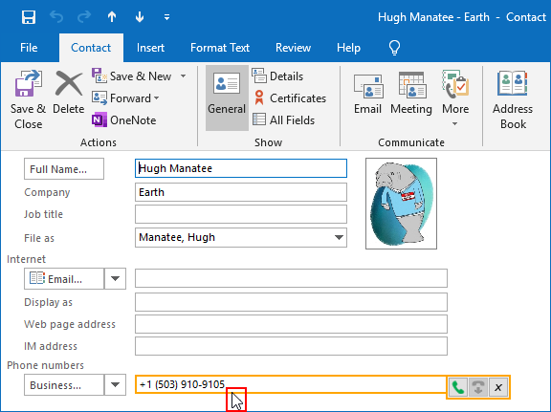
Task: Click the Business... phone button
Action: (x=64, y=384)
